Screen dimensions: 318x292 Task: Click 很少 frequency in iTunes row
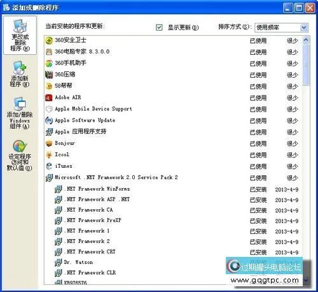(x=293, y=166)
